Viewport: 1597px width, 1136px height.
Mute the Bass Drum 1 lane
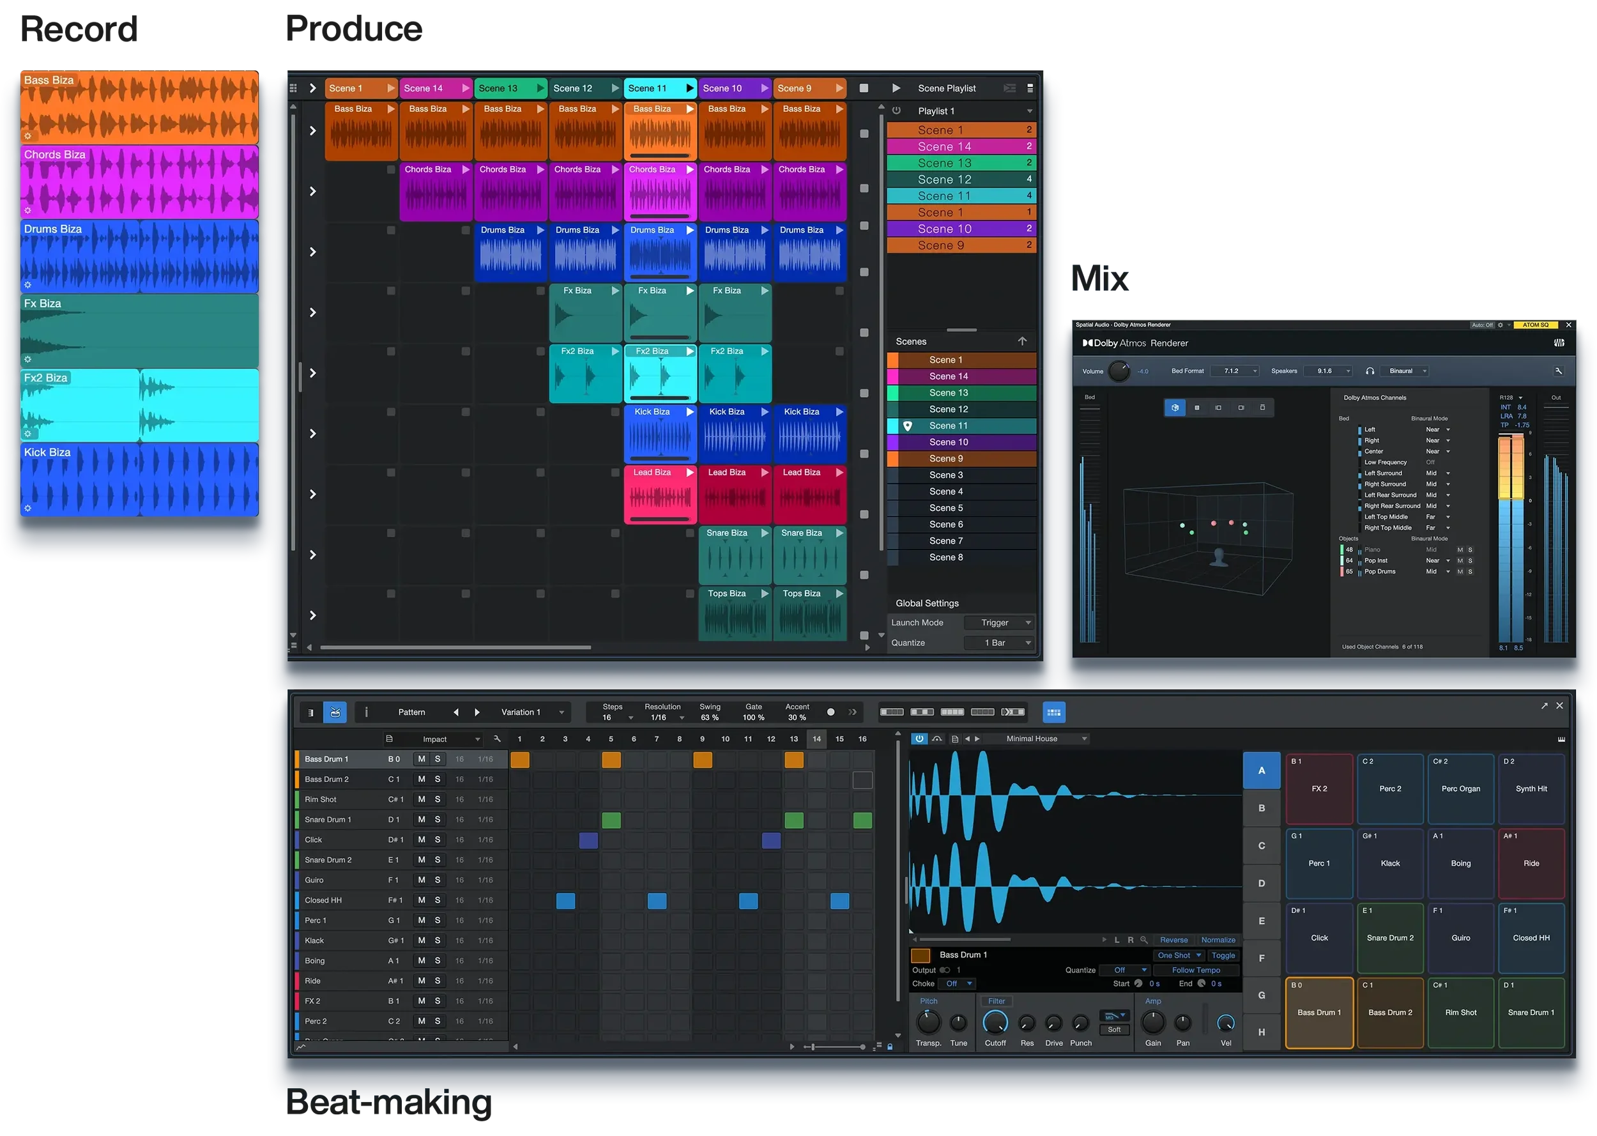[x=422, y=759]
